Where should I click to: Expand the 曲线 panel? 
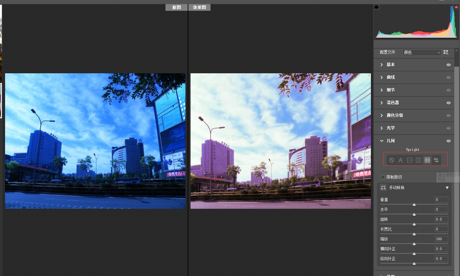coord(382,77)
